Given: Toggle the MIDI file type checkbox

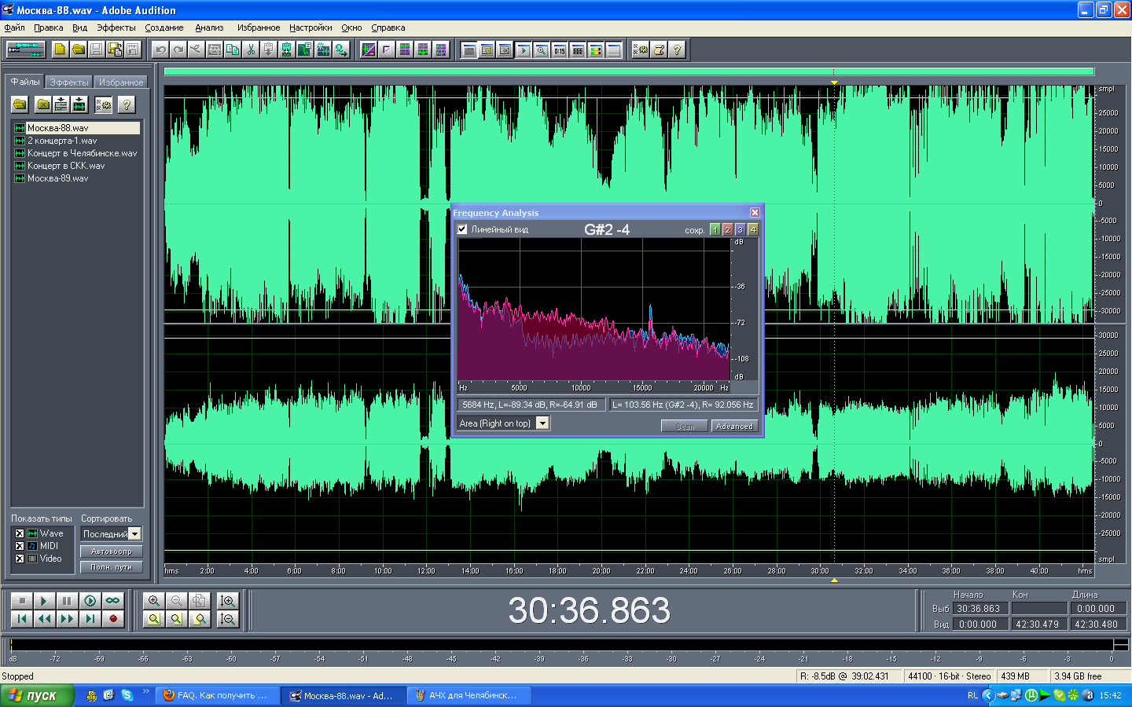Looking at the screenshot, I should pos(20,546).
